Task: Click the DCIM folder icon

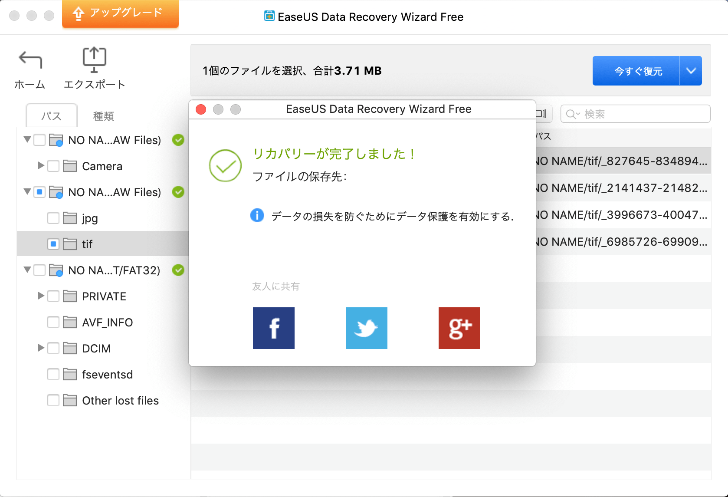Action: pyautogui.click(x=70, y=348)
